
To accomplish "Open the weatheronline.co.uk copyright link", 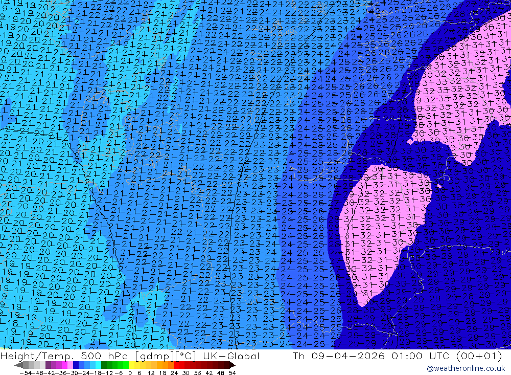I will pos(466,368).
